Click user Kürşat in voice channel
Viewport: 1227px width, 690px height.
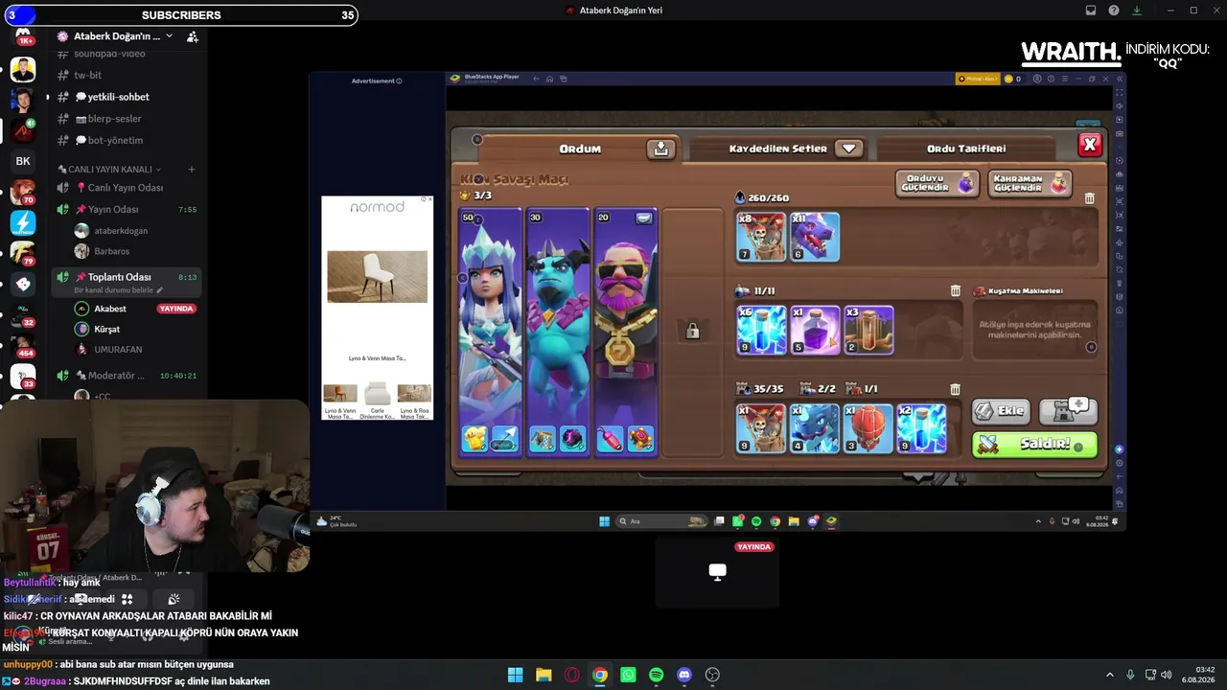106,329
